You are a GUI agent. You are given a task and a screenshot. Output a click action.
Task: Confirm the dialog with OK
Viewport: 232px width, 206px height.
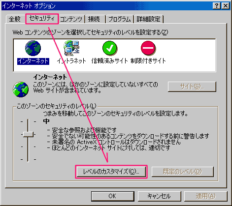tap(112, 196)
